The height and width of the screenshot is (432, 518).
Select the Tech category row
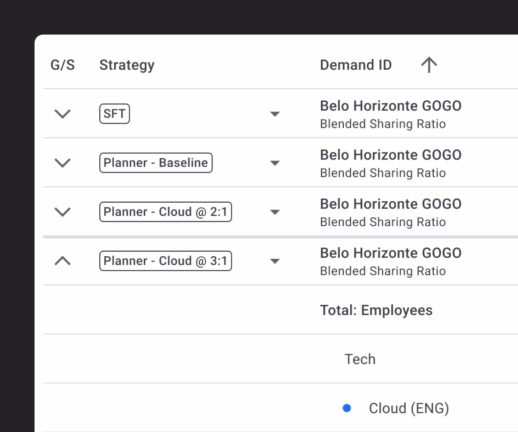point(360,359)
